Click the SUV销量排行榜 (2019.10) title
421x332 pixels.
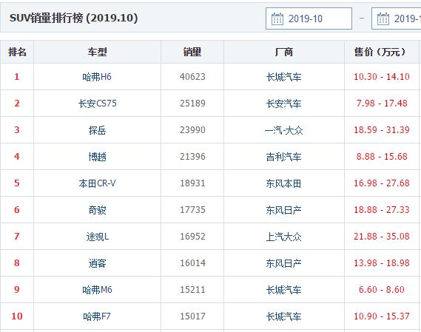tap(73, 18)
